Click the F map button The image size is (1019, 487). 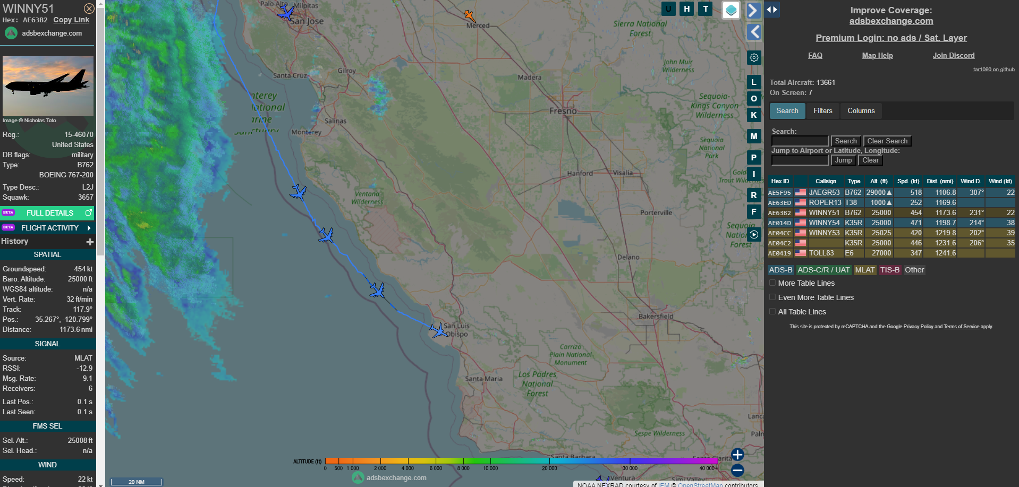point(754,212)
